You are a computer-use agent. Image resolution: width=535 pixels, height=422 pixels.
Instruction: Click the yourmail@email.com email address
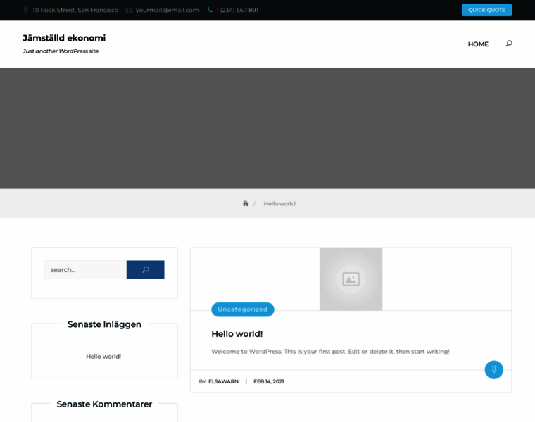(x=167, y=10)
